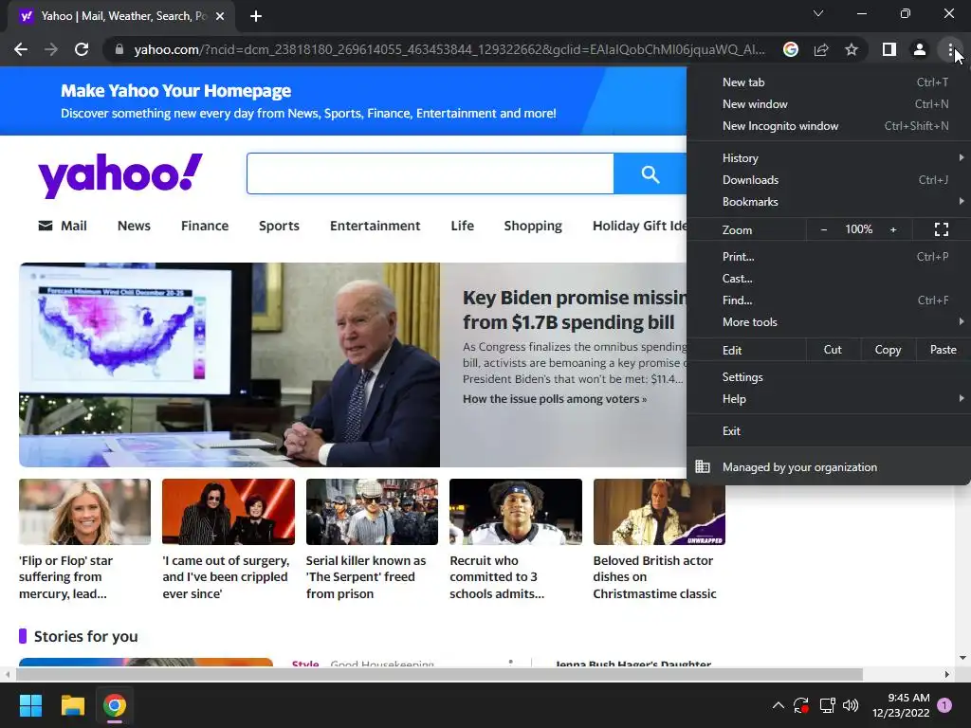Open 'Flip or Flop' star story thumbnail

coord(84,512)
